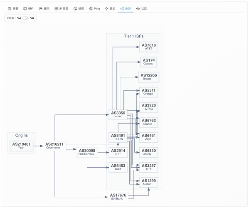The image size is (249, 208).
Task: Select the AS5511 Orange node
Action: coord(149,92)
